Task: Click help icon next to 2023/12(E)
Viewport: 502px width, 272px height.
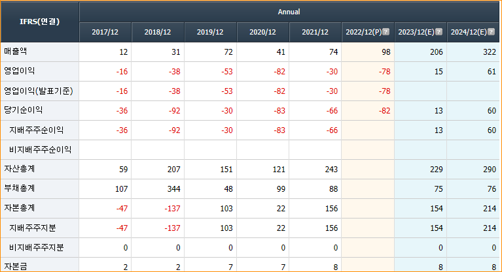Action: tap(439, 32)
